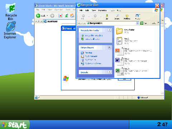Open the Tools menu in Internet Explorer

68,10
